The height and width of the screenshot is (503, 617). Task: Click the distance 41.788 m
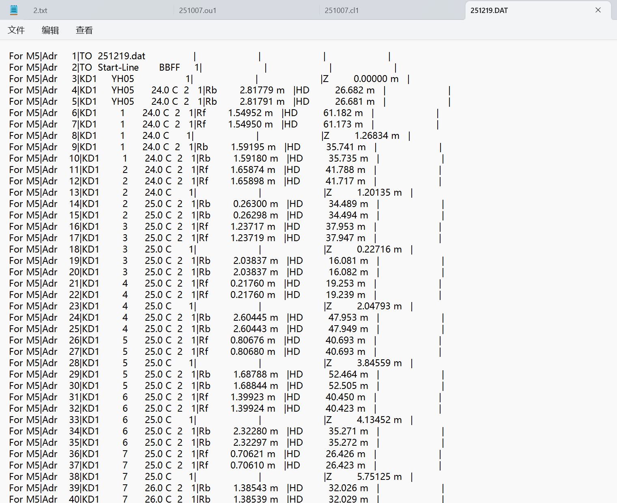346,170
